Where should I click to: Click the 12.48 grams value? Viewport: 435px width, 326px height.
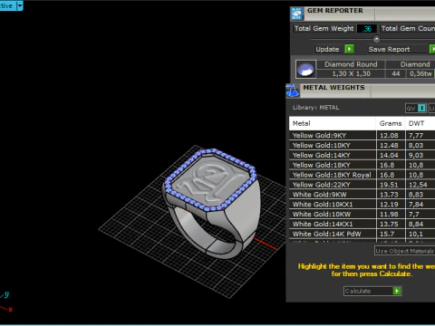click(389, 146)
